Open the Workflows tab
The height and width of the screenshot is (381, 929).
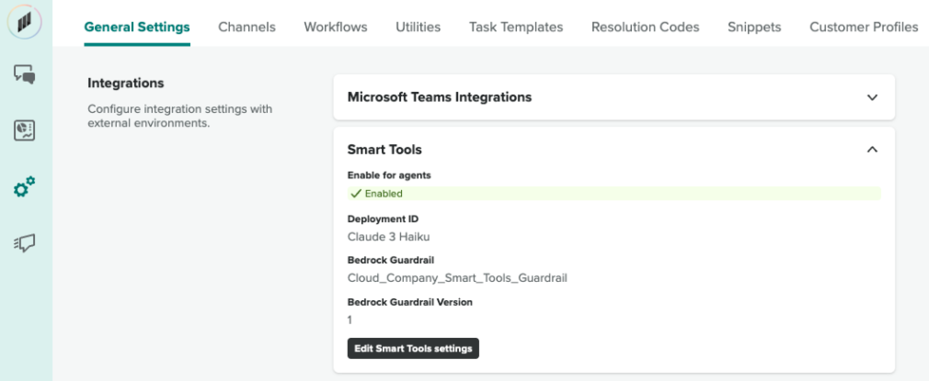(x=336, y=27)
